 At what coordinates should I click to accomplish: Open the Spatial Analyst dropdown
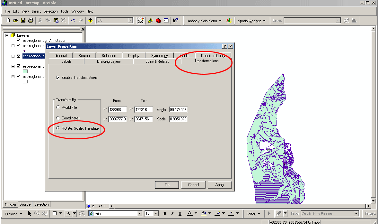coord(252,20)
